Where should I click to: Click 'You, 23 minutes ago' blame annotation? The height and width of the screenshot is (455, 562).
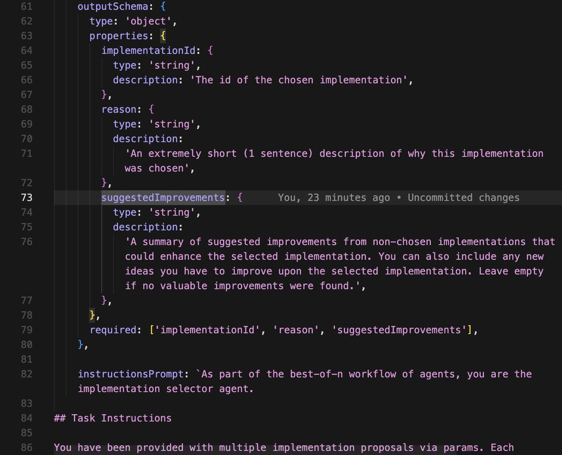click(x=333, y=198)
